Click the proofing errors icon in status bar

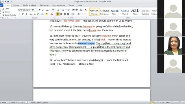pyautogui.click(x=27, y=103)
